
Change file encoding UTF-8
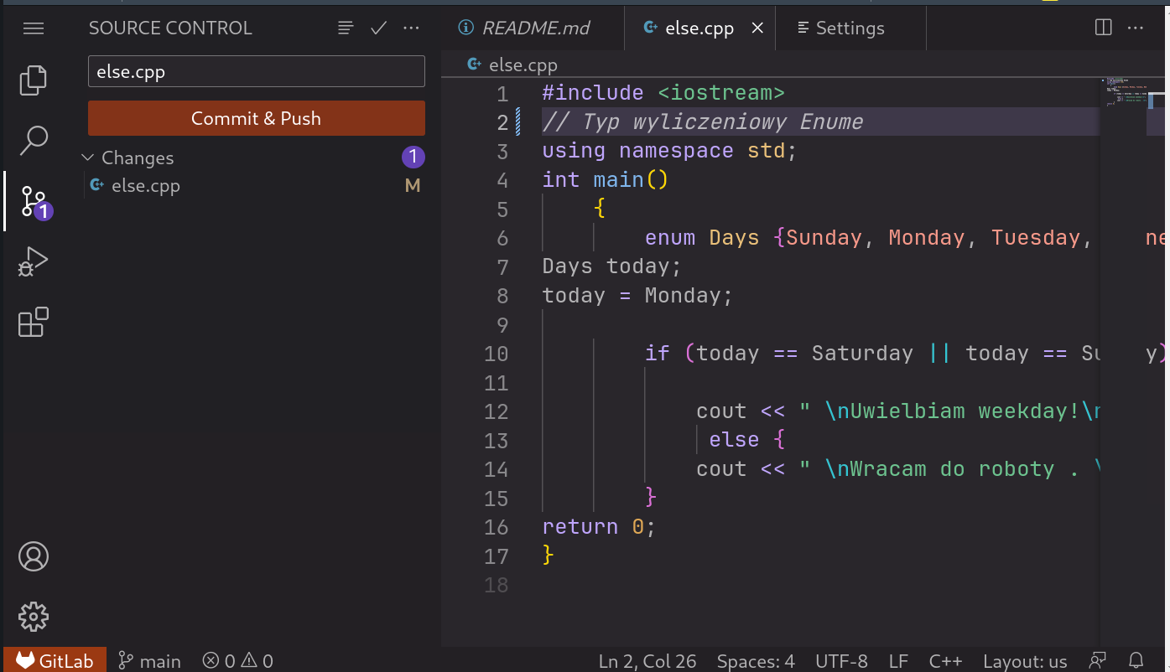841,661
